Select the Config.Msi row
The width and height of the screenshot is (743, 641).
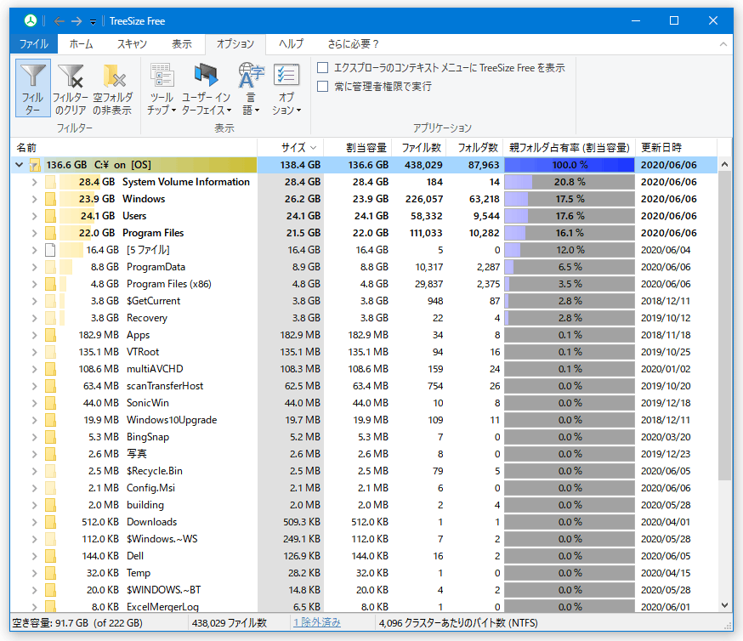(x=363, y=488)
